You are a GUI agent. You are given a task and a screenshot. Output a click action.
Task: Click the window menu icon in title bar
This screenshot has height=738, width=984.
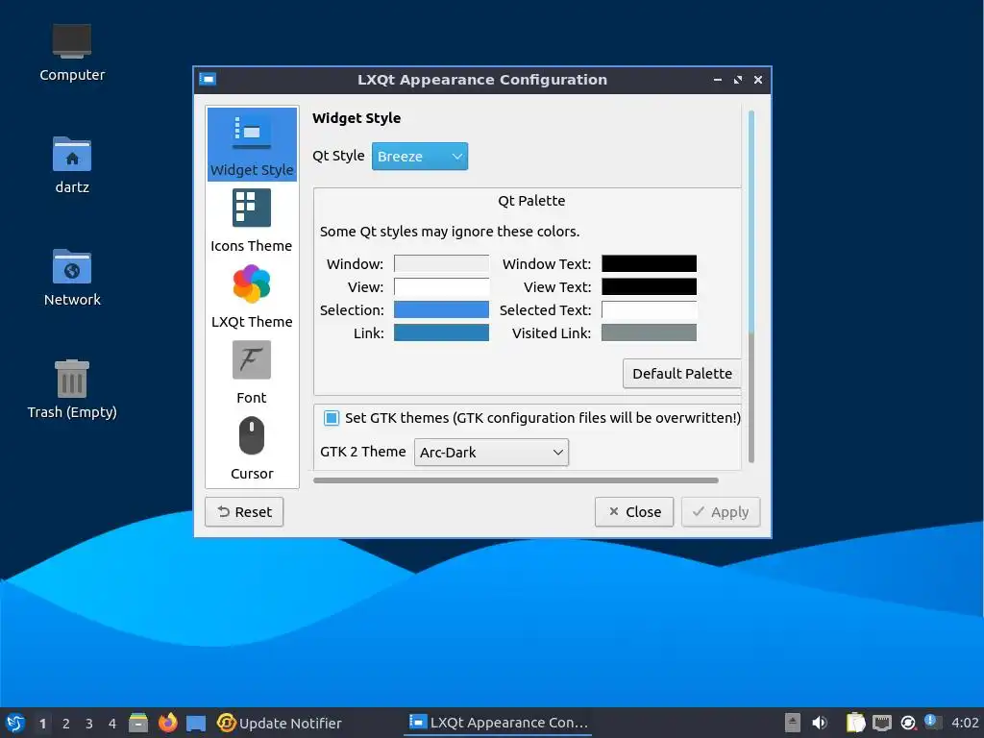pos(208,79)
